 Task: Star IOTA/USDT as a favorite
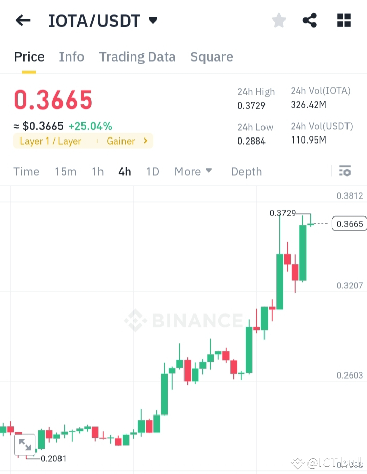click(278, 21)
